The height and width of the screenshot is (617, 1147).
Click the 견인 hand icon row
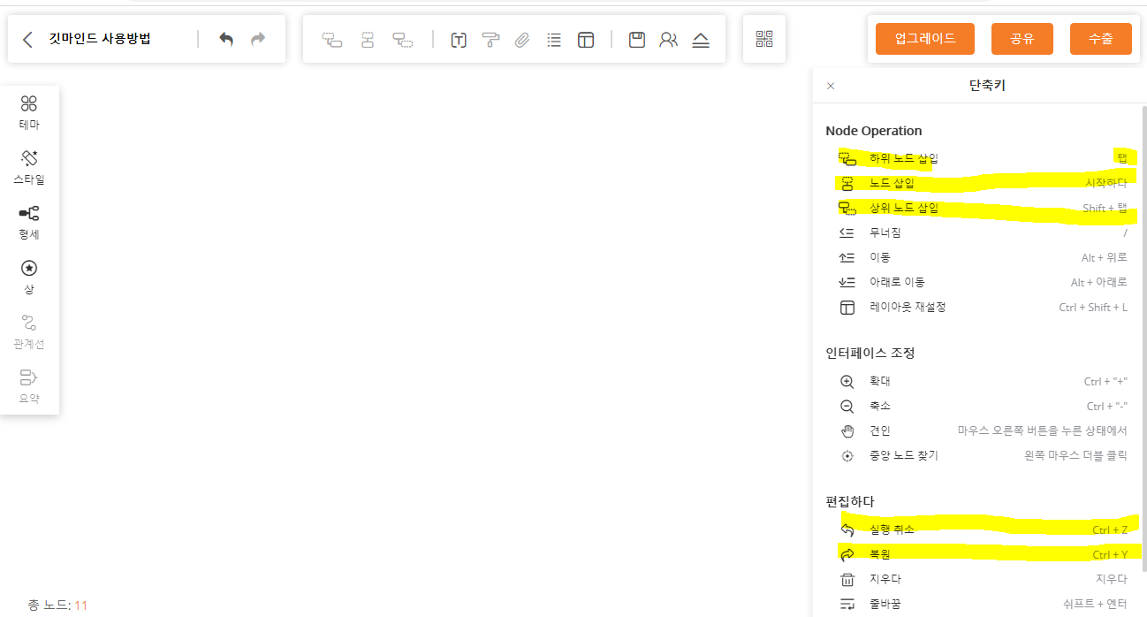[984, 431]
